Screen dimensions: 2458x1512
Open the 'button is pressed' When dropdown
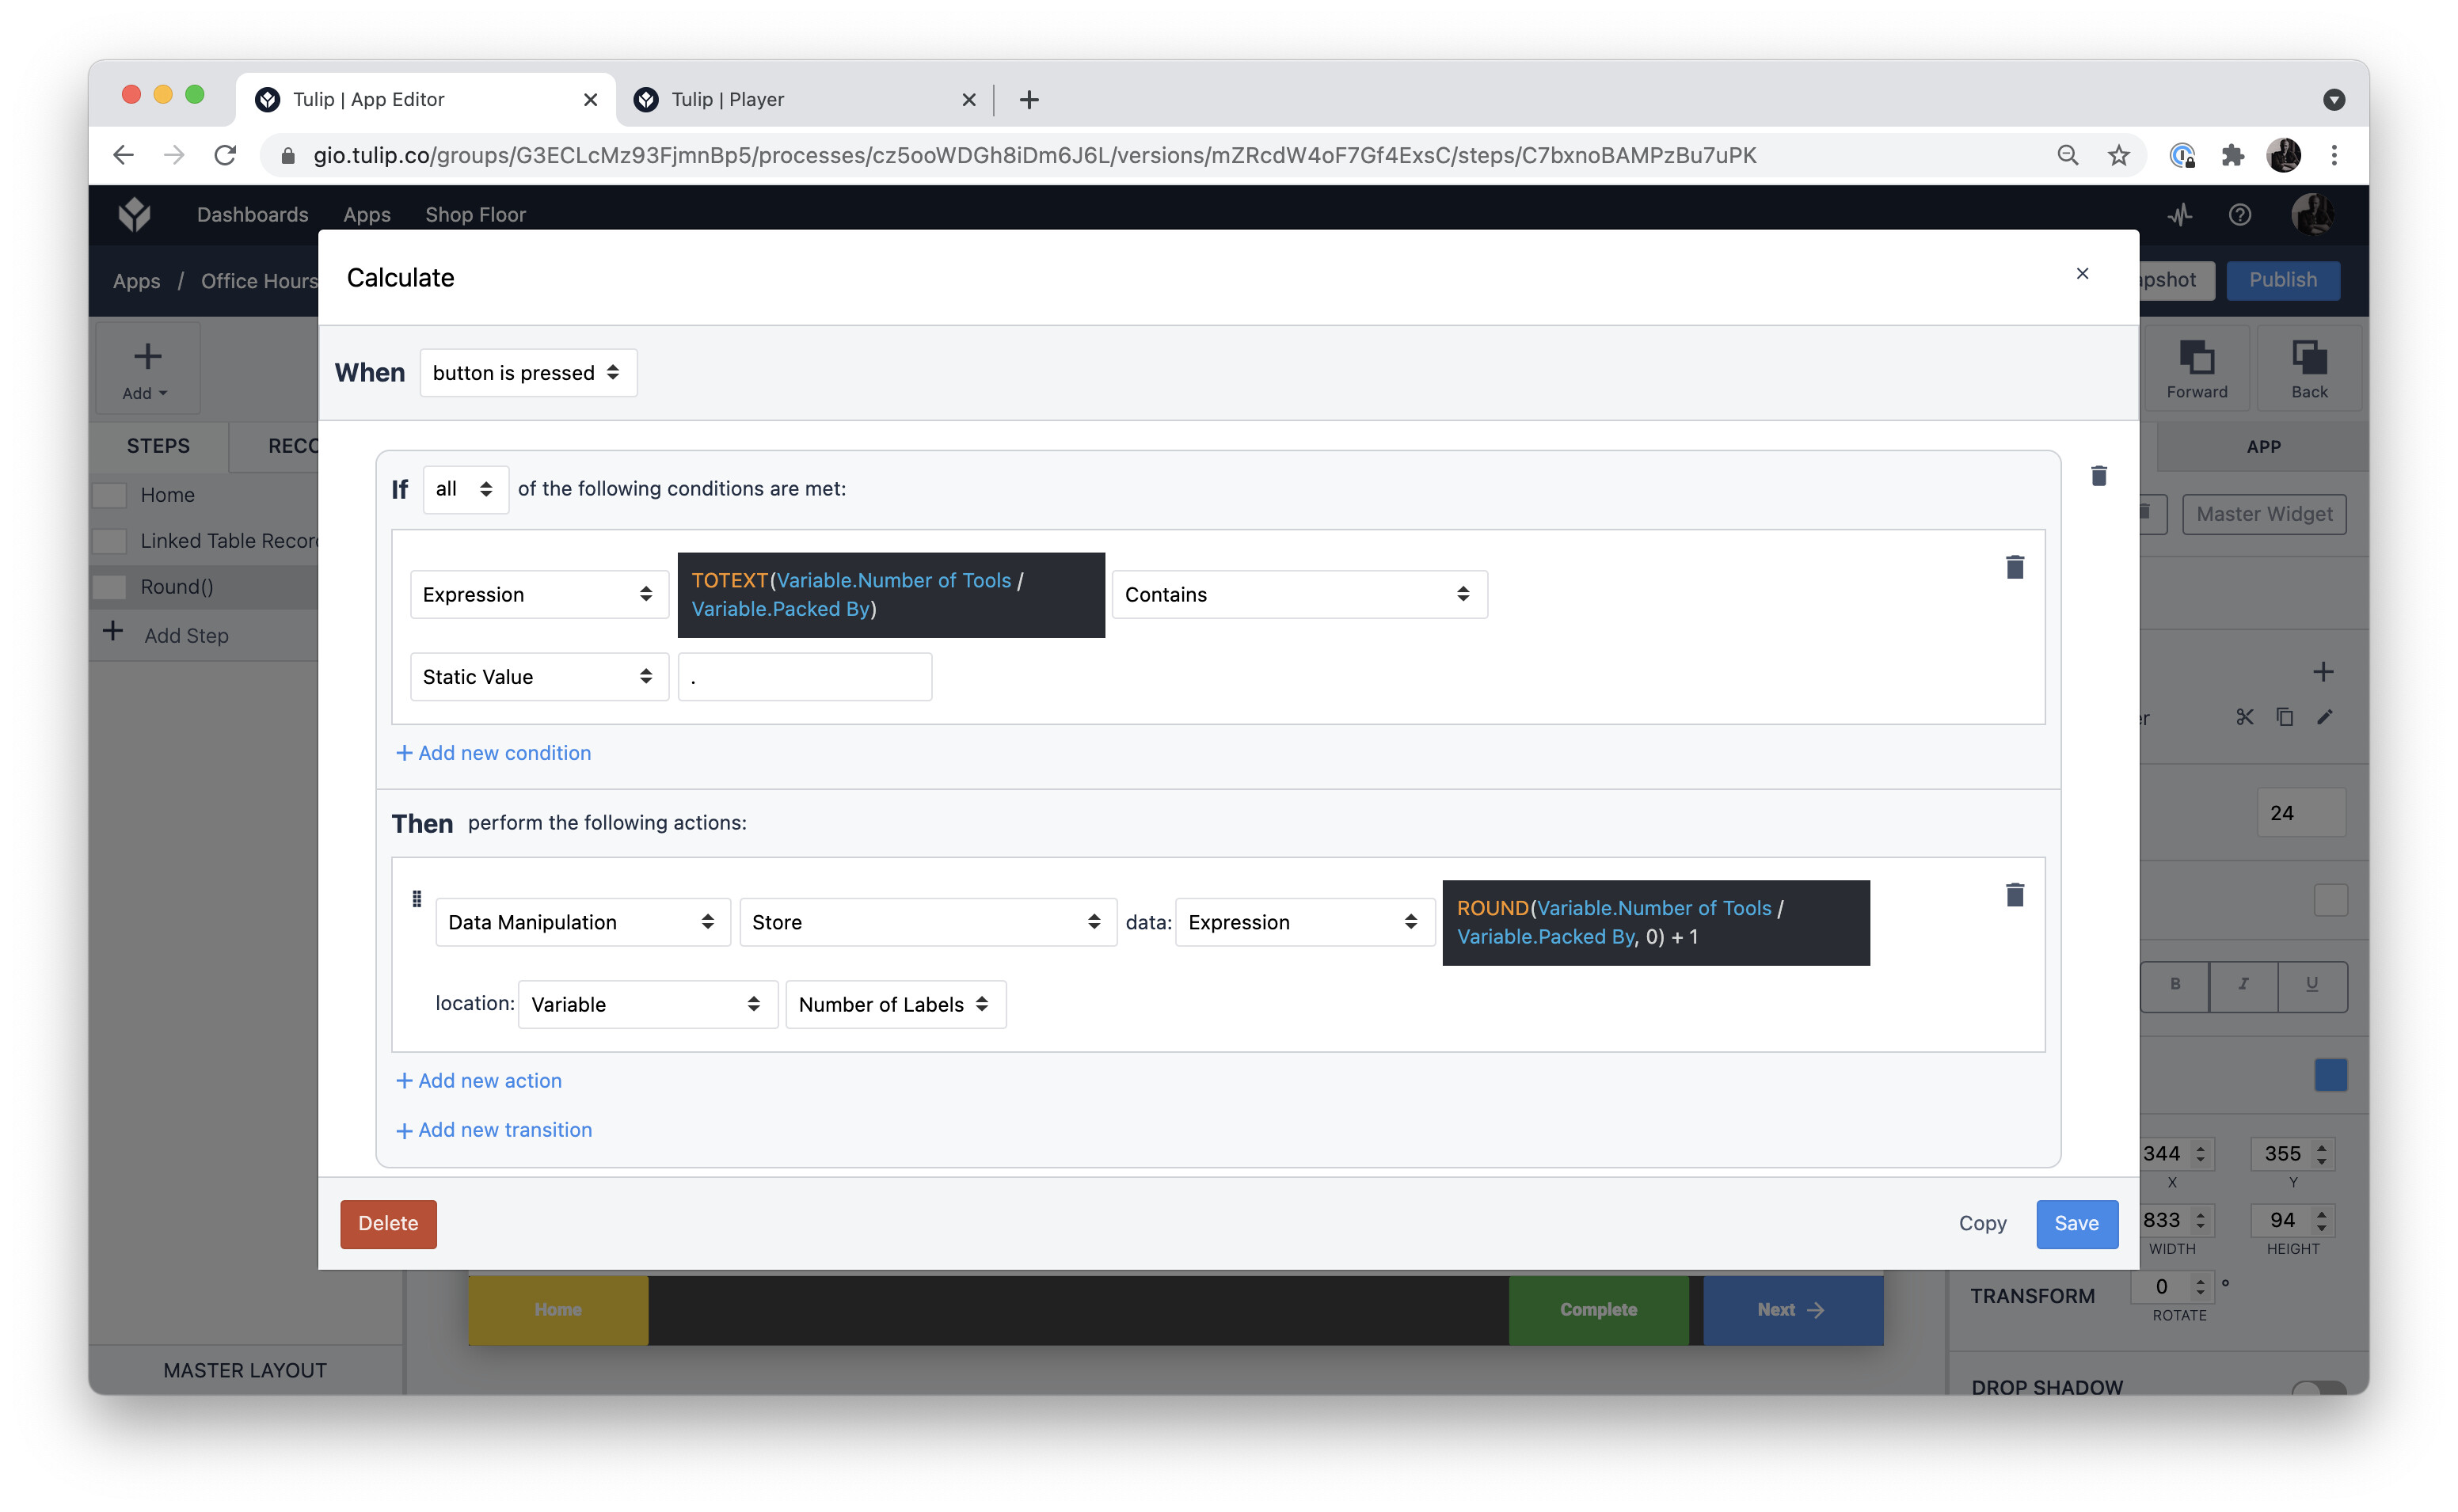[527, 373]
